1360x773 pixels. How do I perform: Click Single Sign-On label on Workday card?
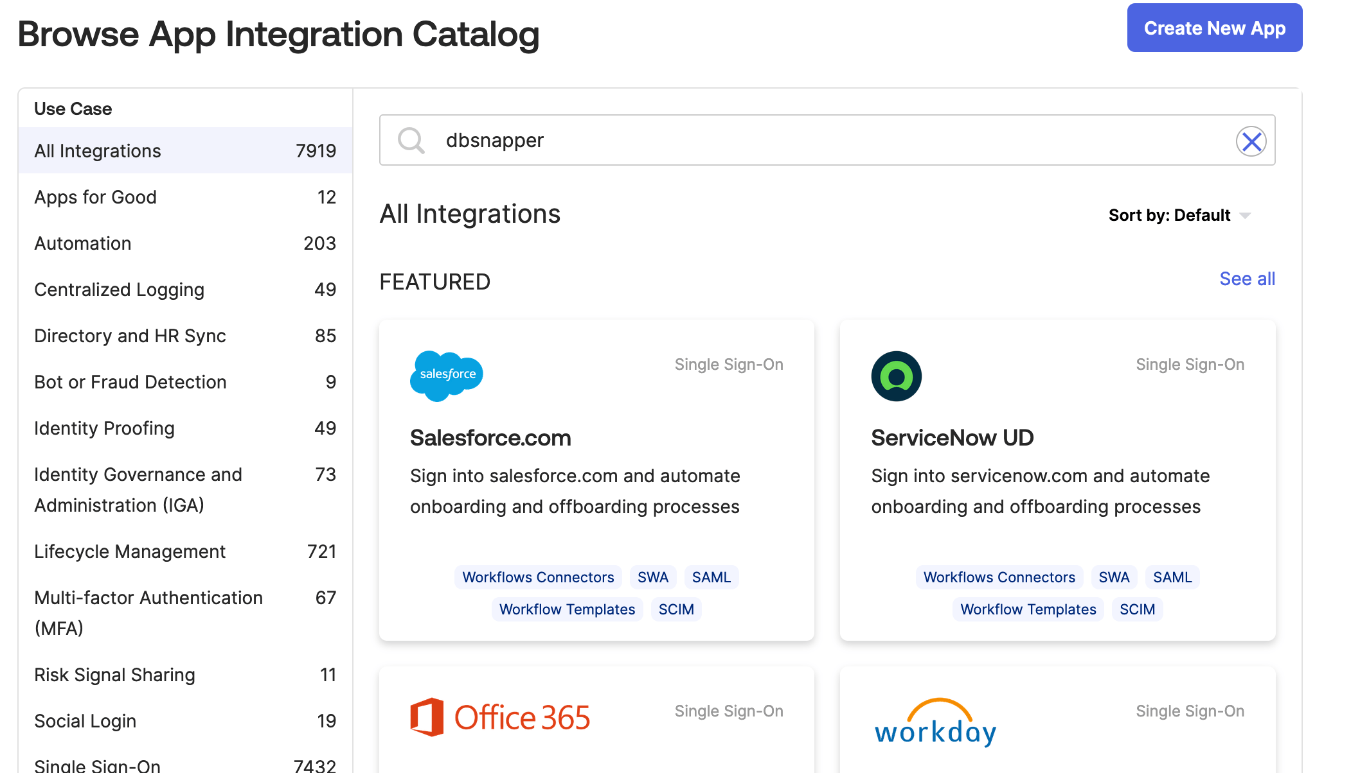(1190, 711)
